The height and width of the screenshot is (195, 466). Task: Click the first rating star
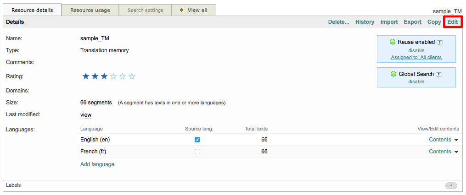coord(85,76)
